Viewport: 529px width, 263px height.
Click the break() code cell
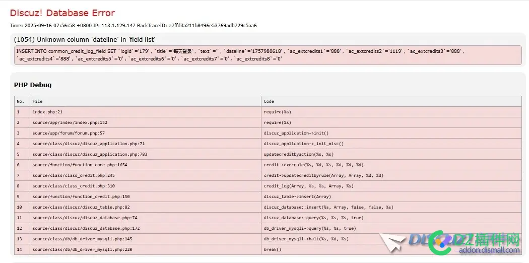click(x=391, y=249)
